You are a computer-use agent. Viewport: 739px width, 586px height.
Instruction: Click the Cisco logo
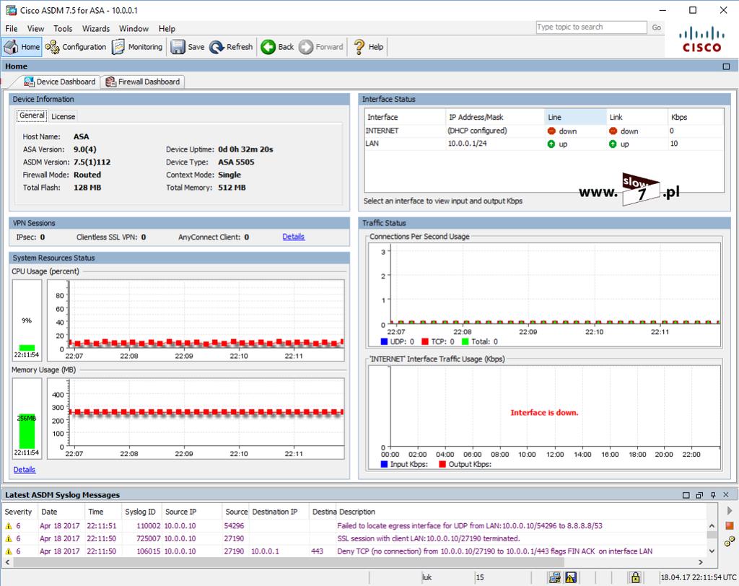701,40
